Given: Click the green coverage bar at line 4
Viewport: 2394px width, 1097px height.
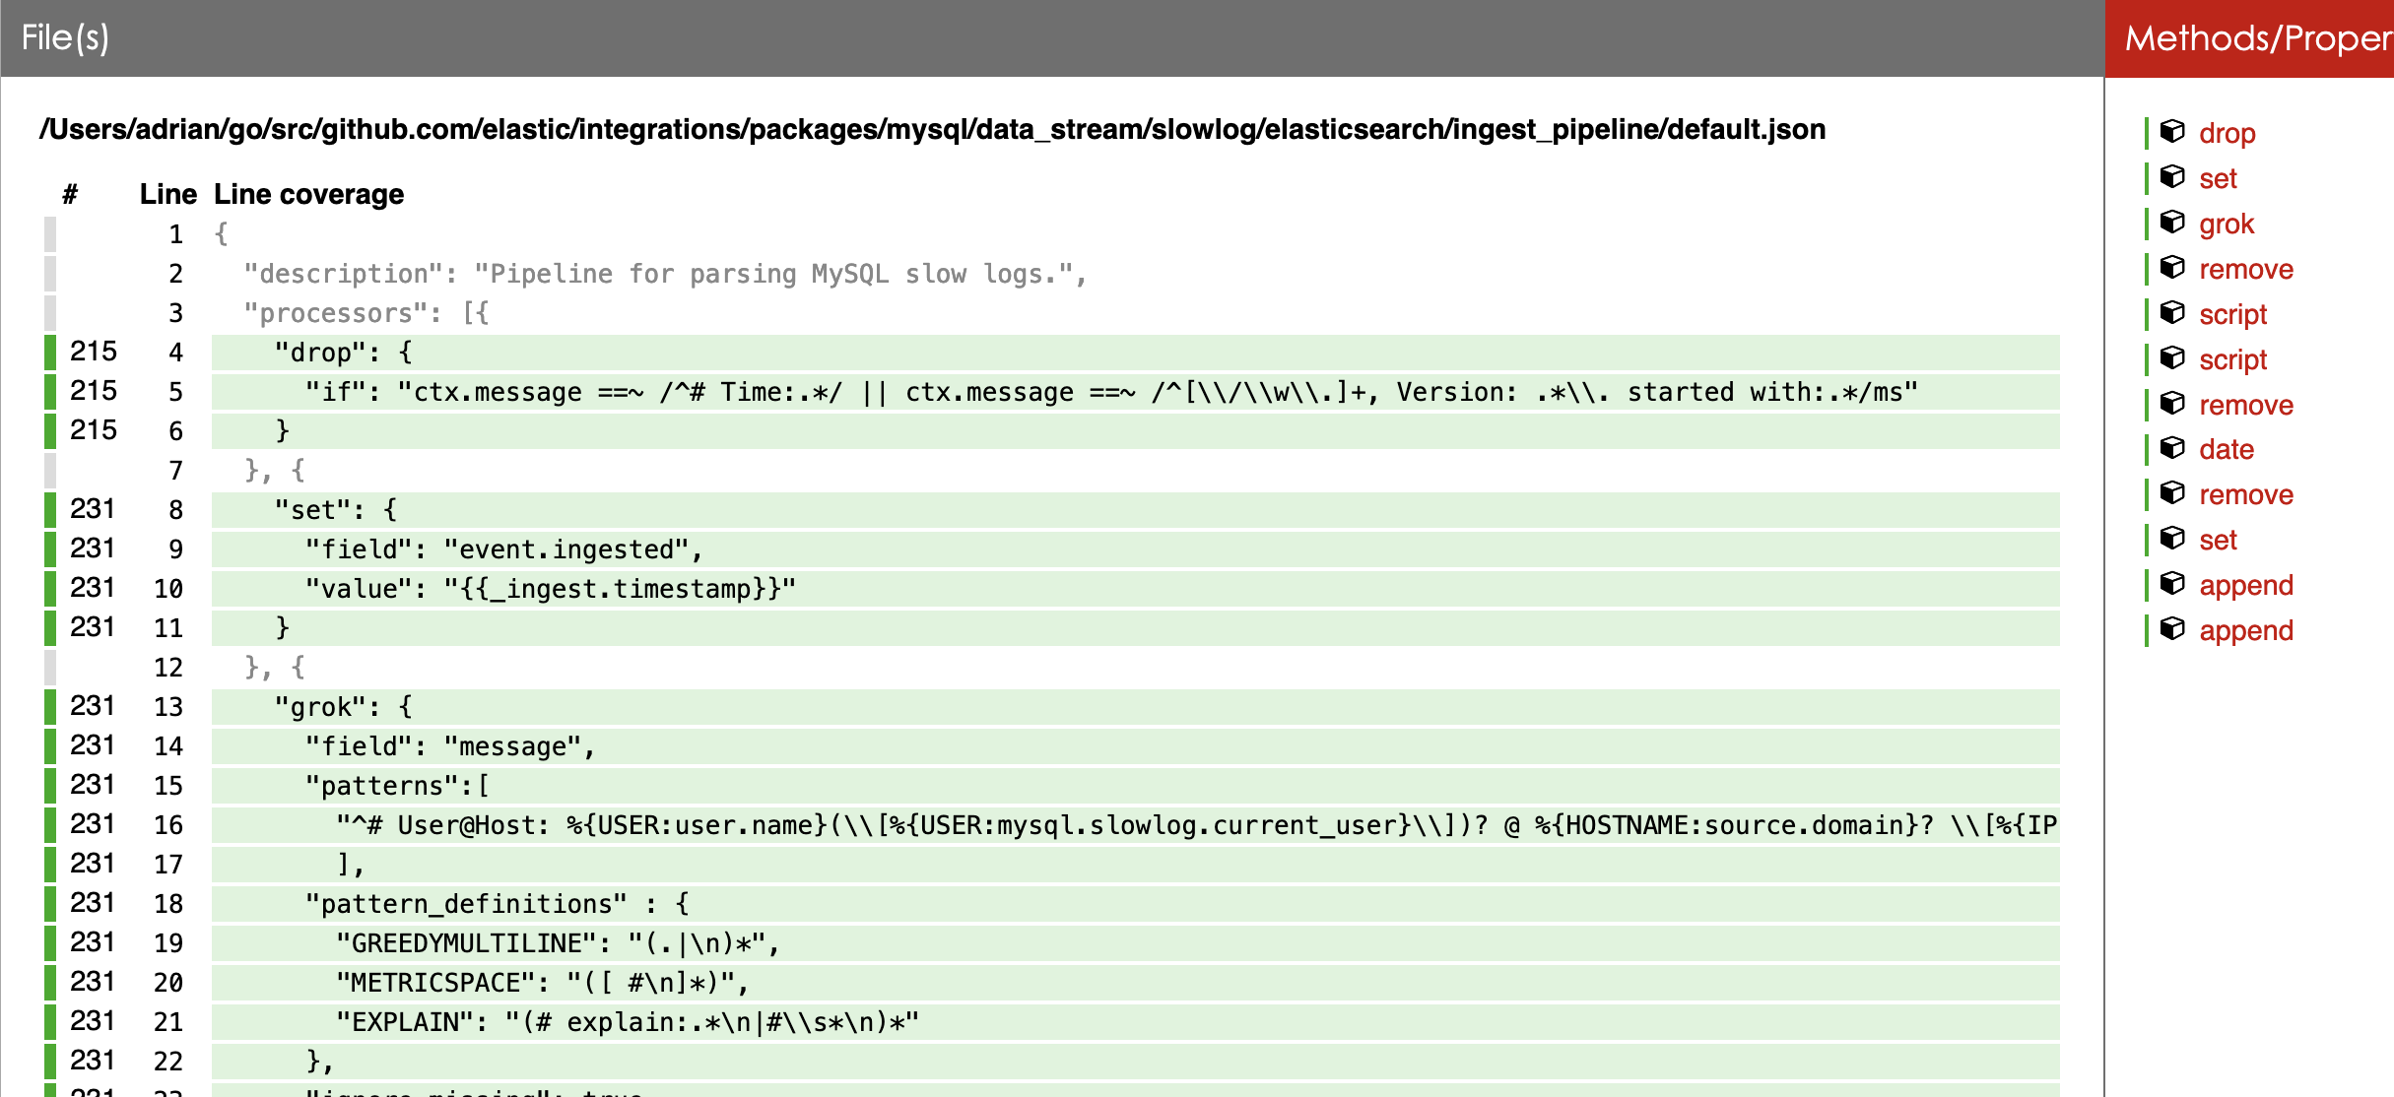Looking at the screenshot, I should click(50, 352).
